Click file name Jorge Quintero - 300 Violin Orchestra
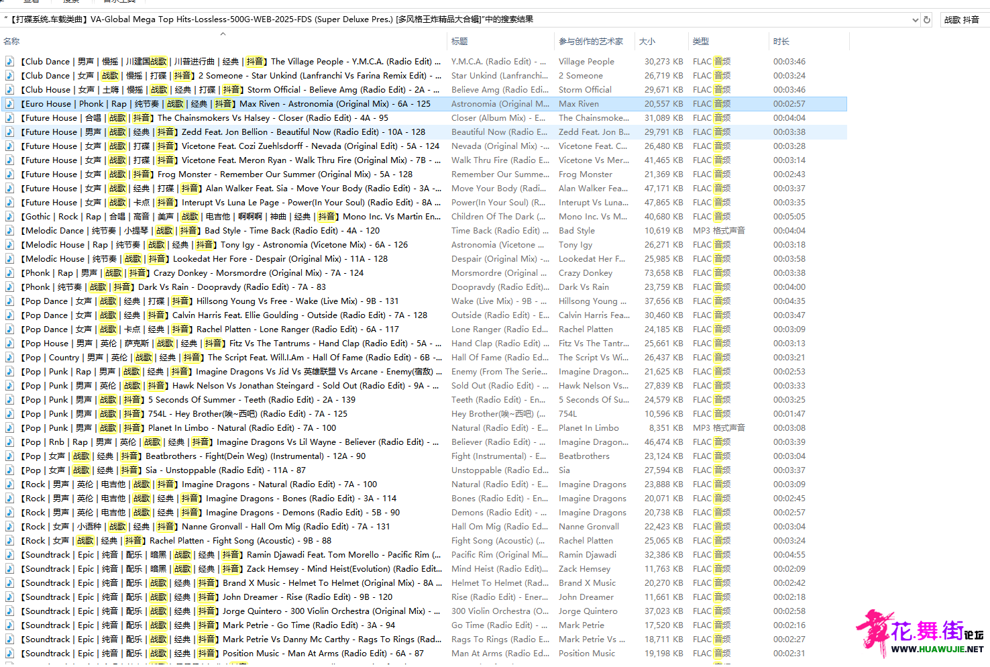 tap(230, 611)
